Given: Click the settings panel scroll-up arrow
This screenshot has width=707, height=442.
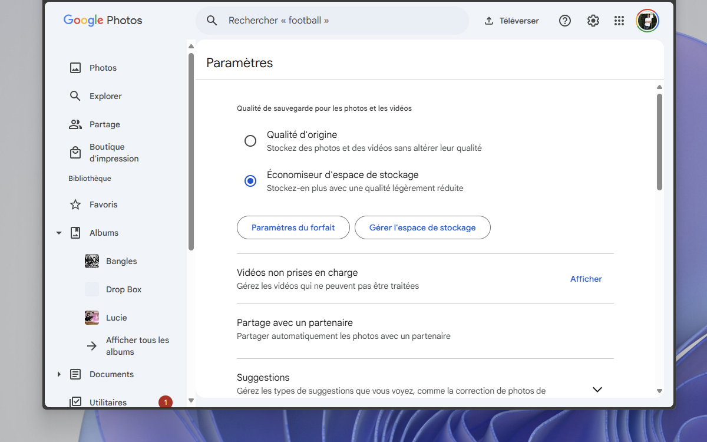Looking at the screenshot, I should pyautogui.click(x=659, y=87).
